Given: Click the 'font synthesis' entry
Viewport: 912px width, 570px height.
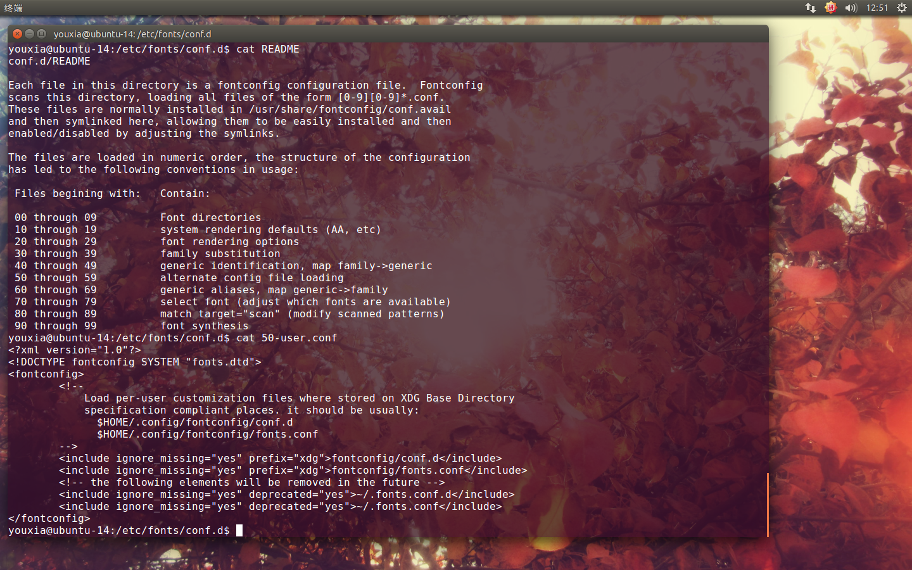Looking at the screenshot, I should [x=205, y=326].
